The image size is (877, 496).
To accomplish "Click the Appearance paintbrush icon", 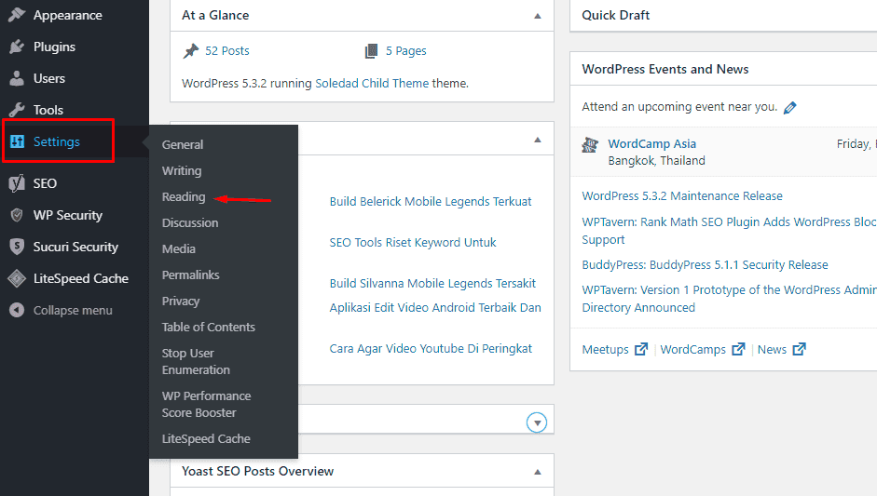I will point(17,15).
